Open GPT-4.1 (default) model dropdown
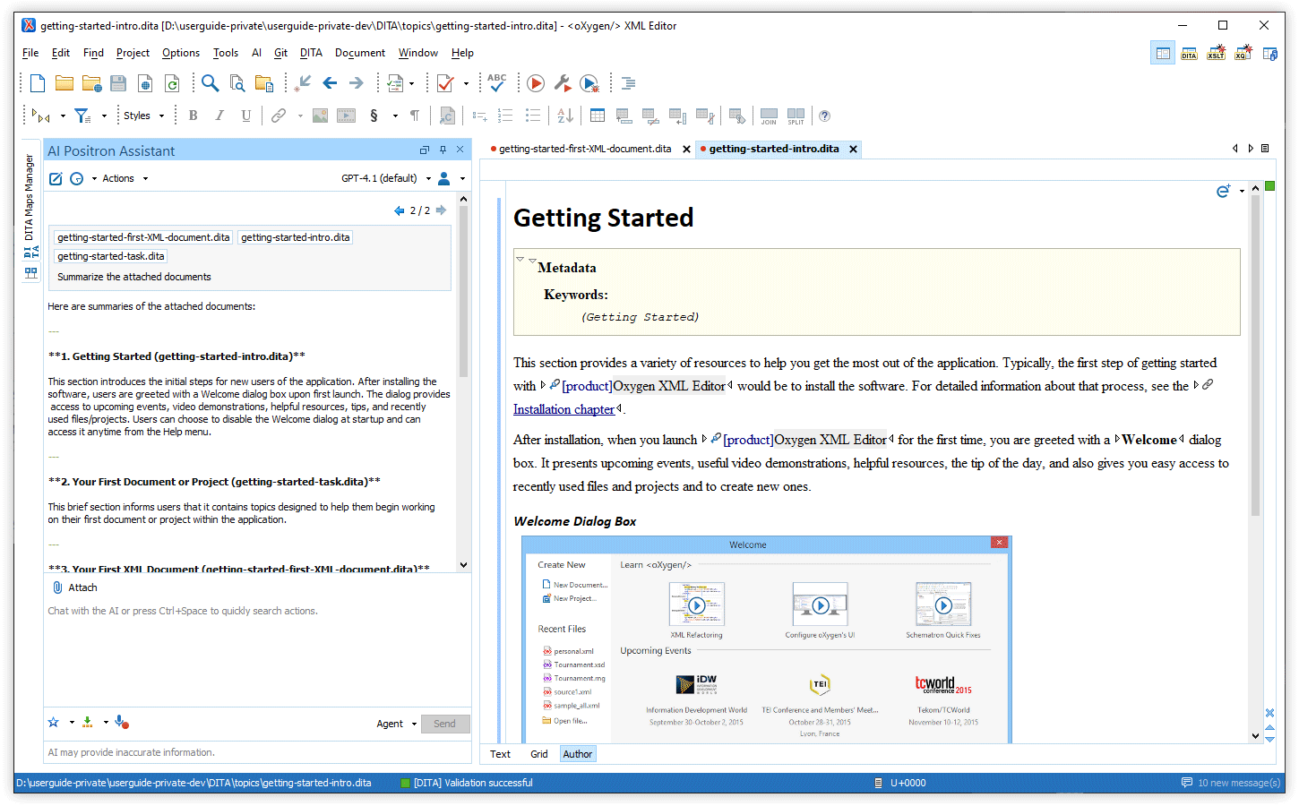Image resolution: width=1299 pixels, height=806 pixels. tap(386, 178)
